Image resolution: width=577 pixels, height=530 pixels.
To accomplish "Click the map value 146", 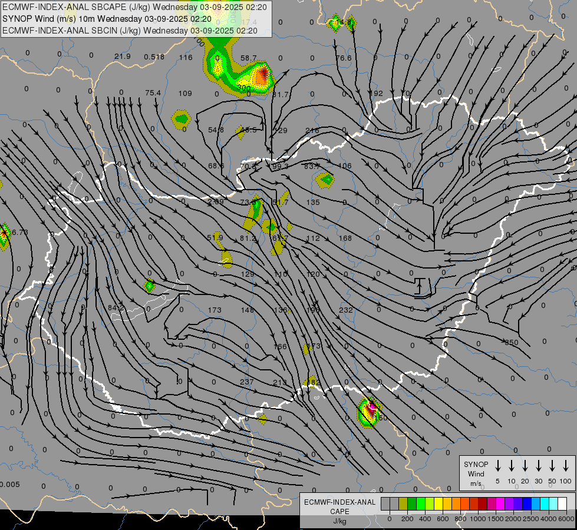I will pyautogui.click(x=248, y=310).
